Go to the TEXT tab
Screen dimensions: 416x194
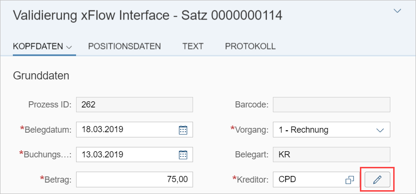pyautogui.click(x=193, y=47)
